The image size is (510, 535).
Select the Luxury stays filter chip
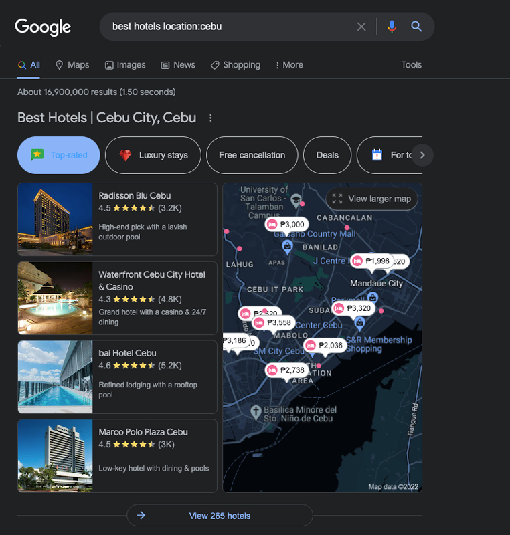point(153,155)
